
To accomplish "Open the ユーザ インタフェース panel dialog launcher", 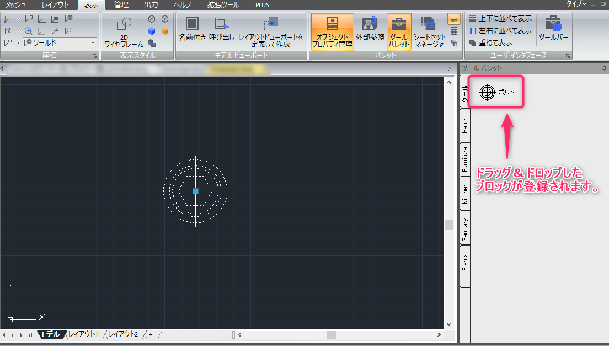I will coord(568,56).
